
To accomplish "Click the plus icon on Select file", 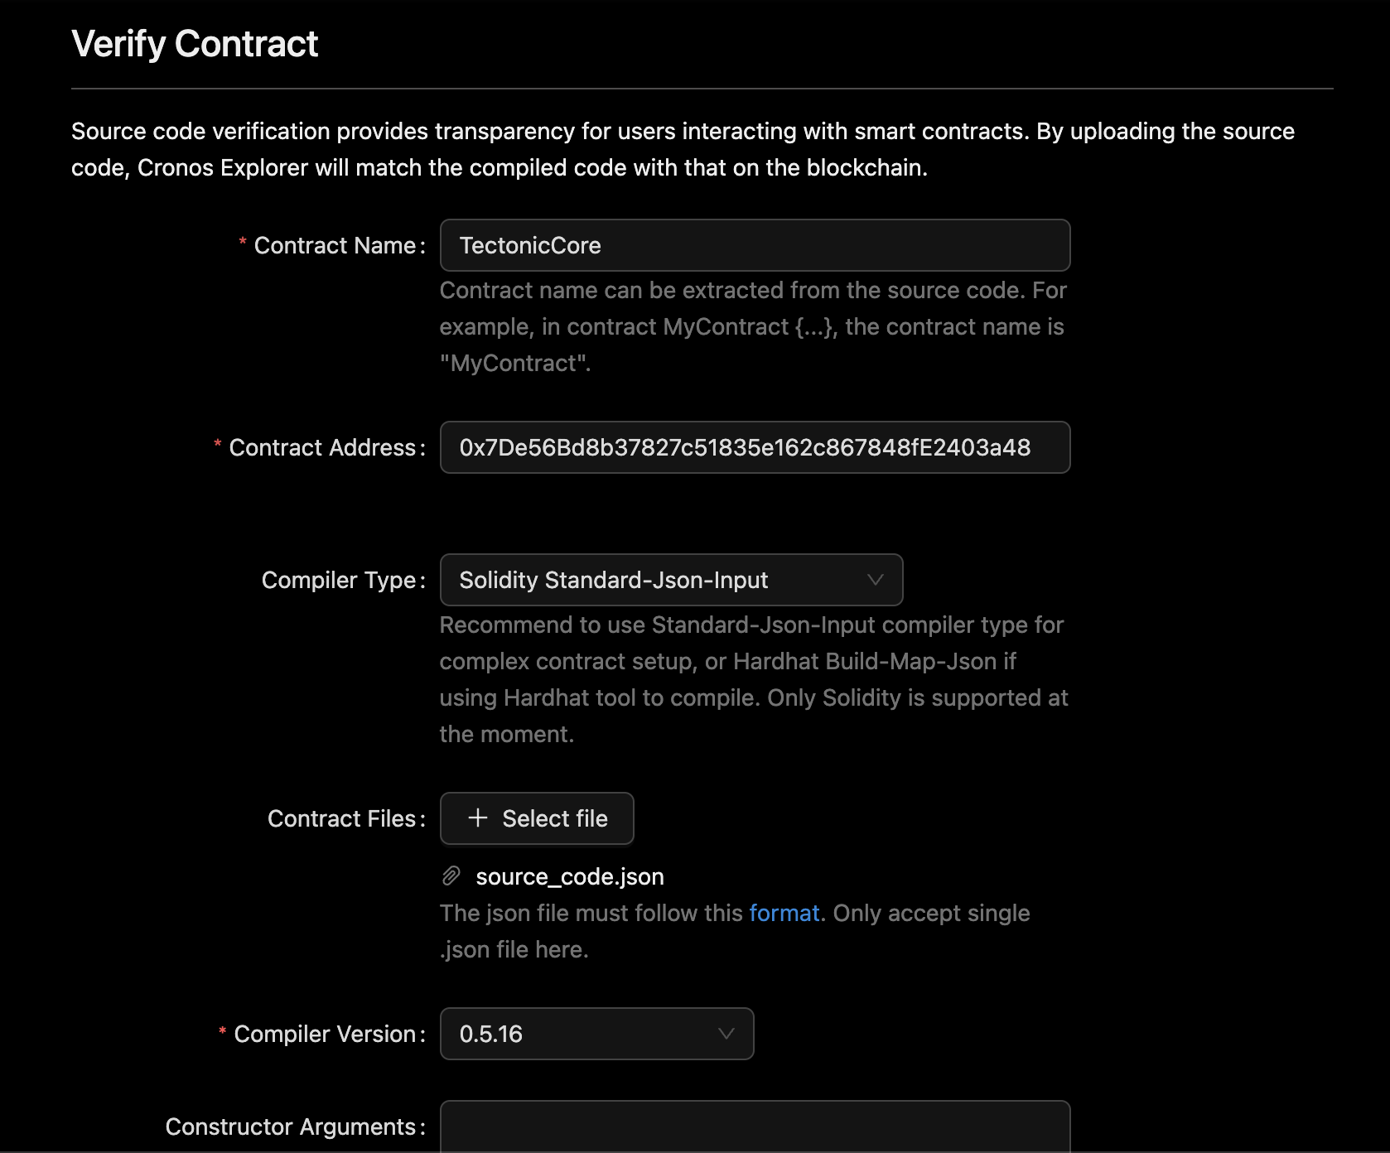I will tap(478, 818).
